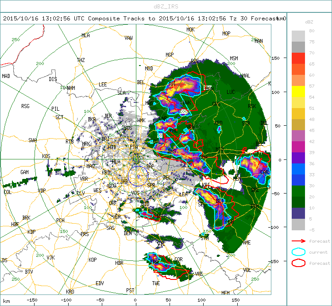Click the VAW station label
Viewport: 332px width, 306px height.
click(x=128, y=38)
